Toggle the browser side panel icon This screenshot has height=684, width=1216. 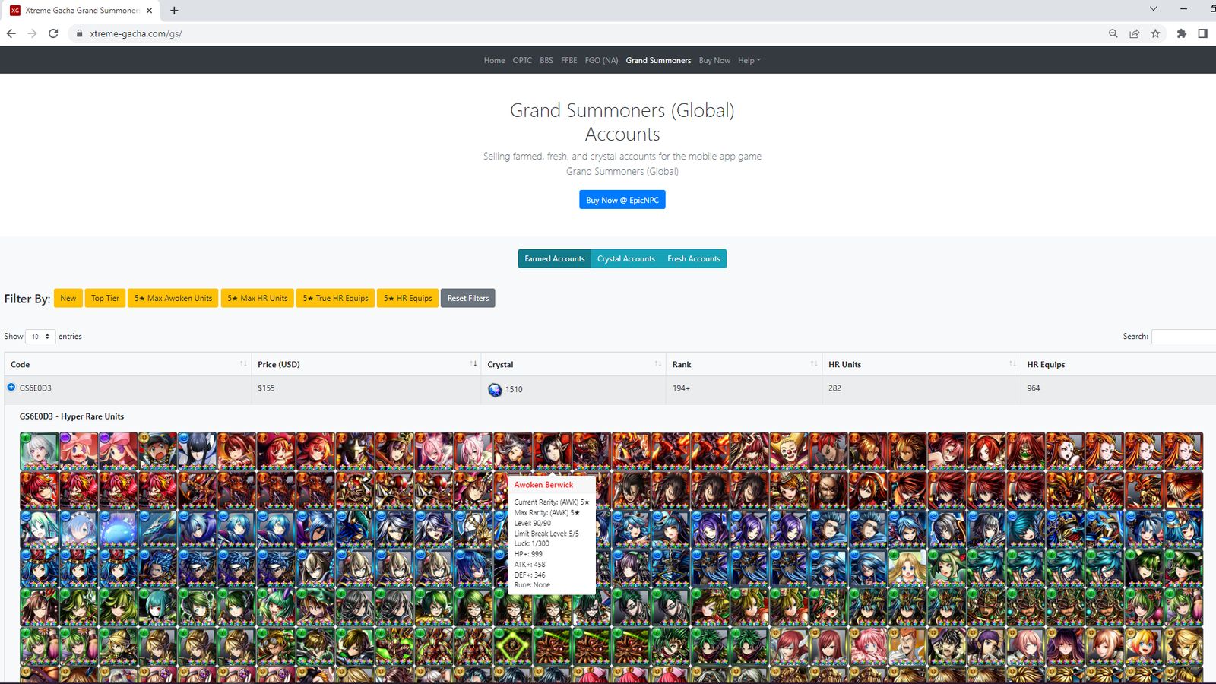[1203, 33]
